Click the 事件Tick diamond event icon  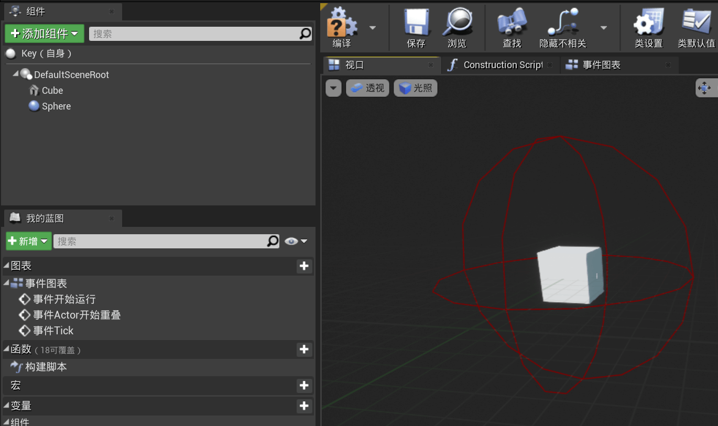25,331
